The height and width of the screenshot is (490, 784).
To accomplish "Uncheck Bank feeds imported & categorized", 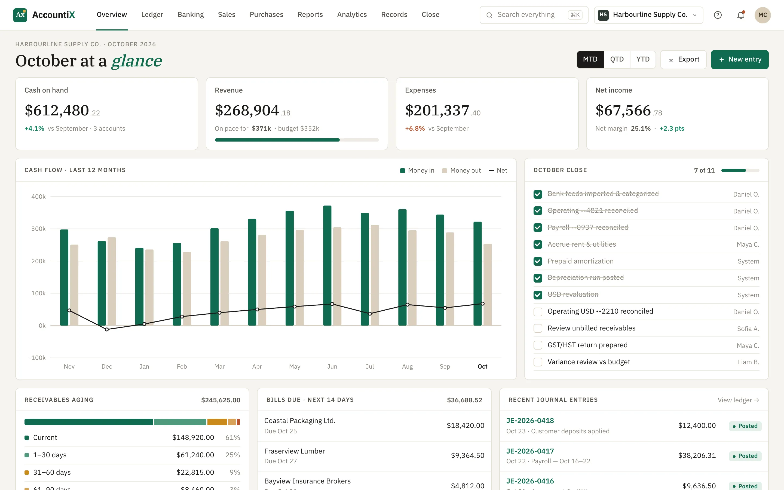I will [x=538, y=194].
